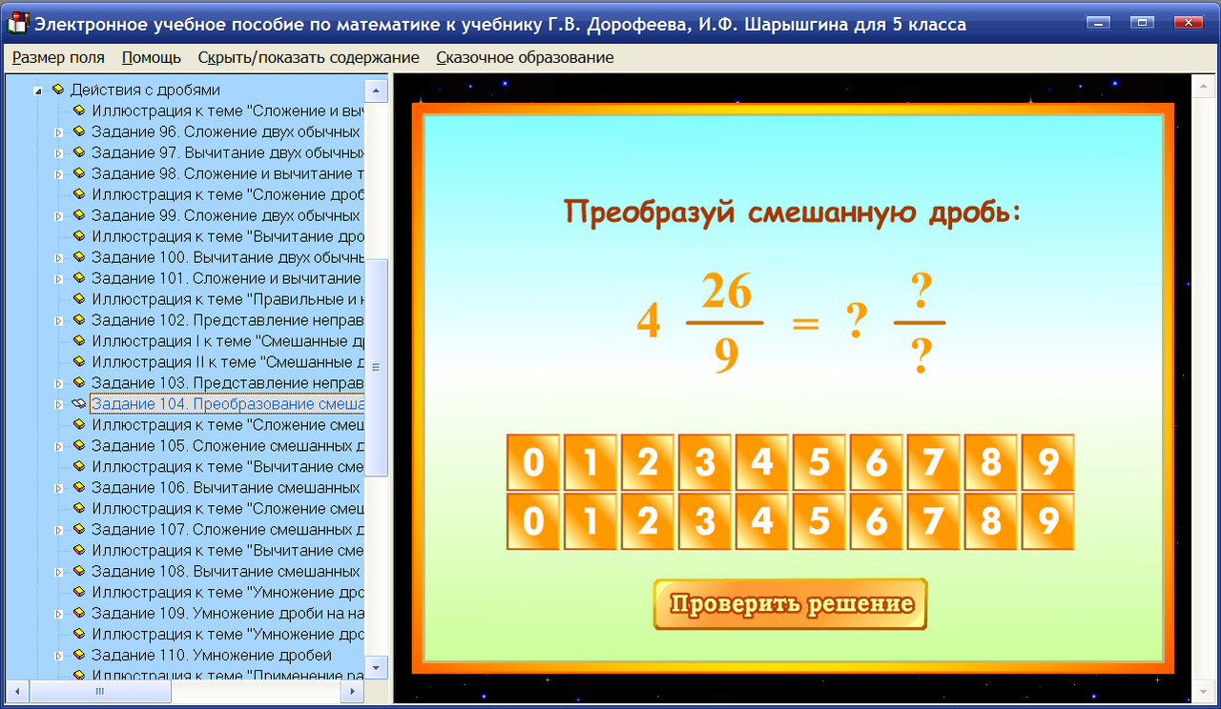Click the bookmark icon beside "Задание 108. Вычитание смешанных"
Viewport: 1221px width, 709px height.
click(x=77, y=570)
